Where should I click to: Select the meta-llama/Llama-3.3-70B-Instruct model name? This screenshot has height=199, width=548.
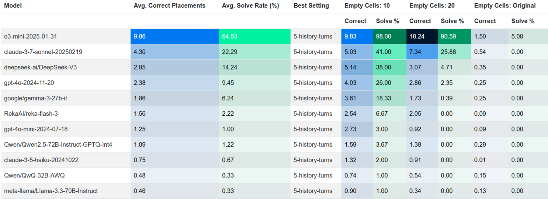pyautogui.click(x=51, y=191)
